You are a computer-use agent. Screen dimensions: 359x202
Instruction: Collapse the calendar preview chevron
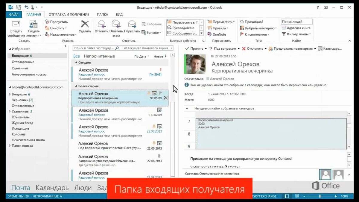pyautogui.click(x=187, y=109)
